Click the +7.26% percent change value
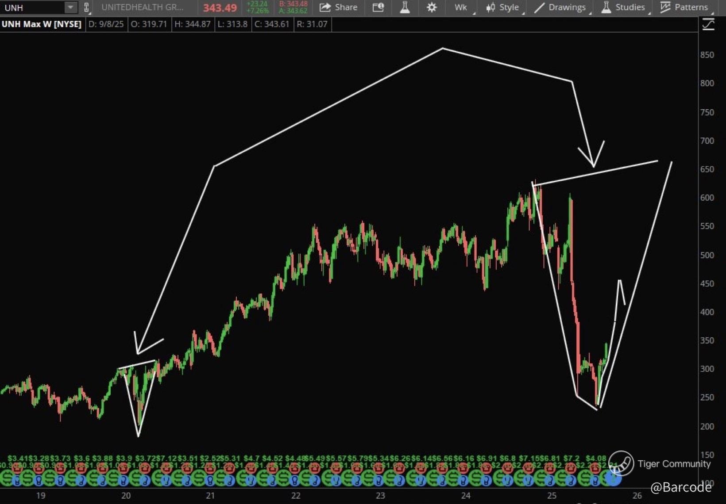Viewport: 726px width, 504px height. 257,11
